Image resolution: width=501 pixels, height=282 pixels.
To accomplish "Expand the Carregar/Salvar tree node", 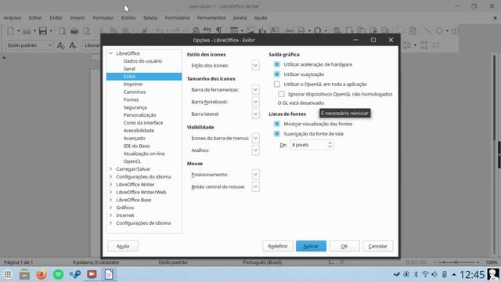I will [x=111, y=169].
